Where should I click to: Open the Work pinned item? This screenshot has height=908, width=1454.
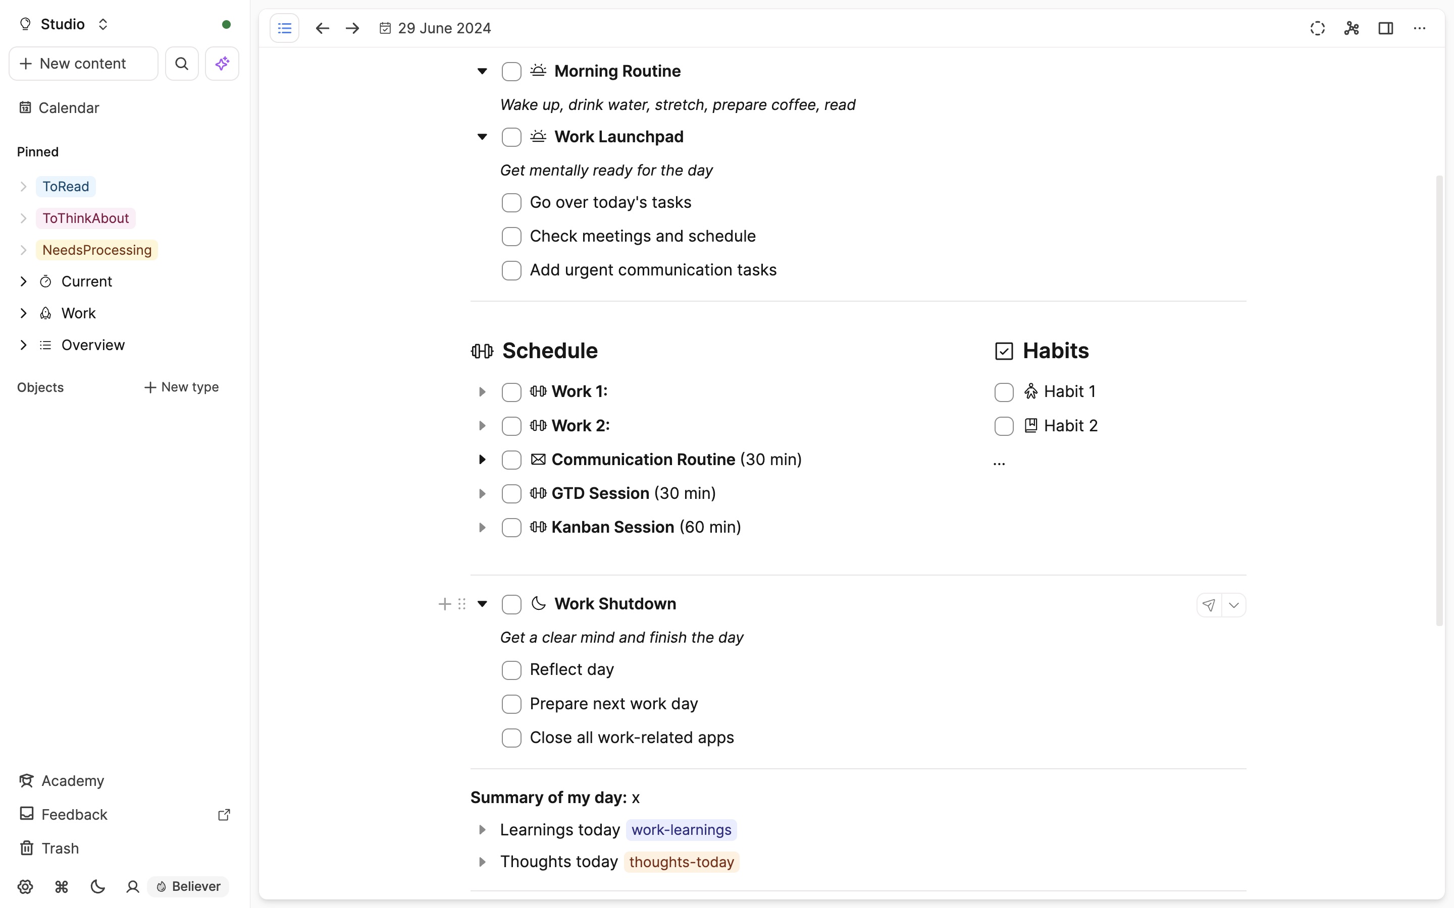coord(78,313)
